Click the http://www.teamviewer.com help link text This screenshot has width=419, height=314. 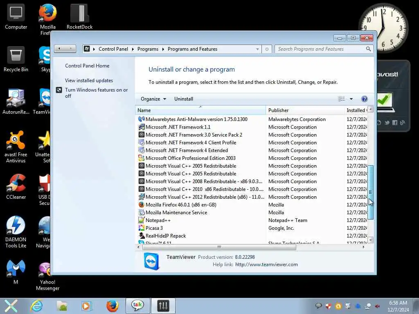coord(266,265)
